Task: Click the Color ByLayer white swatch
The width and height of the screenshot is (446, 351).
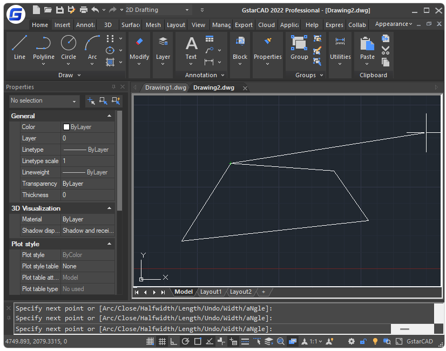Action: (66, 127)
